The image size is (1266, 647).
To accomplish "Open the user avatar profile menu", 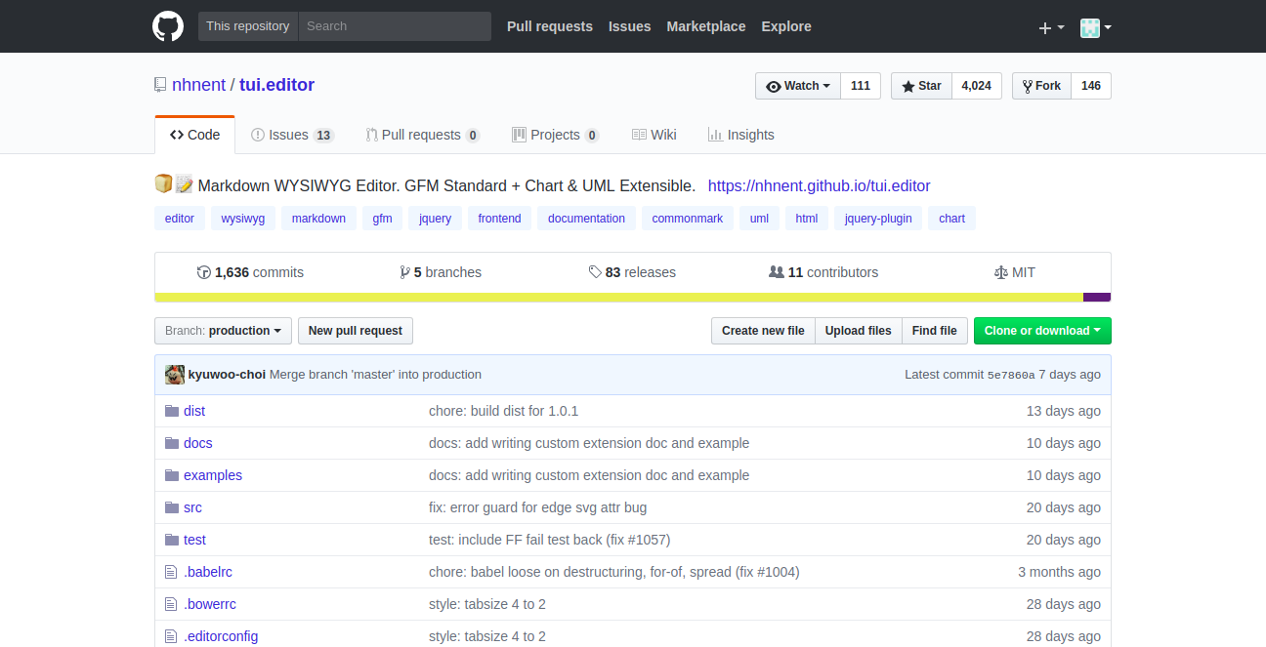I will coord(1096,27).
